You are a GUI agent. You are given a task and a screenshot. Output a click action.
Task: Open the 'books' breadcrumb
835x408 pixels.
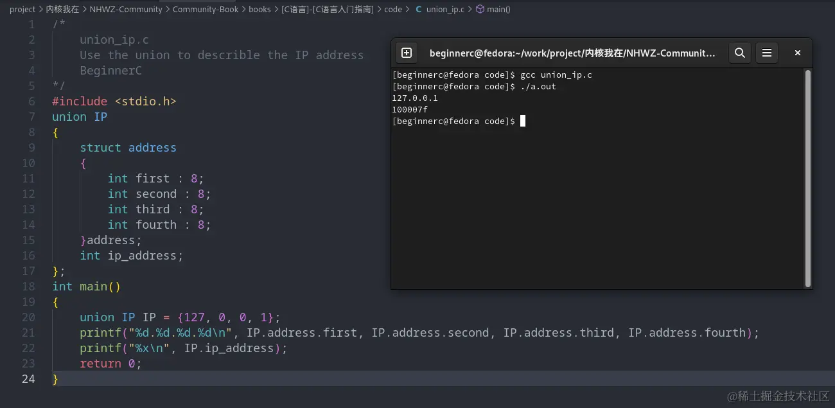pos(259,10)
